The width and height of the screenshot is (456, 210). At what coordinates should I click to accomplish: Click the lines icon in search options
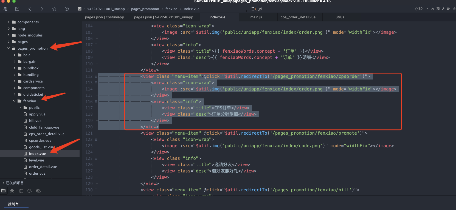tap(448, 9)
